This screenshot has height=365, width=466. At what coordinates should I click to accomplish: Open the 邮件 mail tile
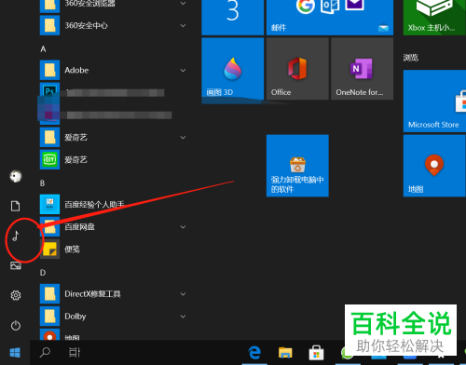coord(330,18)
